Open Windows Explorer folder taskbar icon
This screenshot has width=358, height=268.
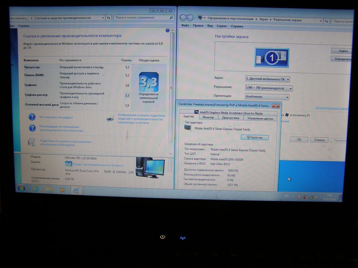tap(49, 189)
